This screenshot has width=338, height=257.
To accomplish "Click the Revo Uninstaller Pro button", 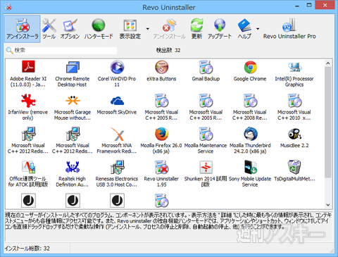I will click(289, 29).
